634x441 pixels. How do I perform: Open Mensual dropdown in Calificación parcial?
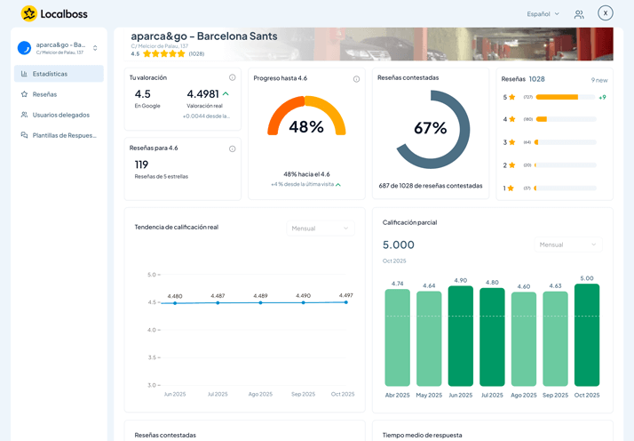pyautogui.click(x=568, y=245)
